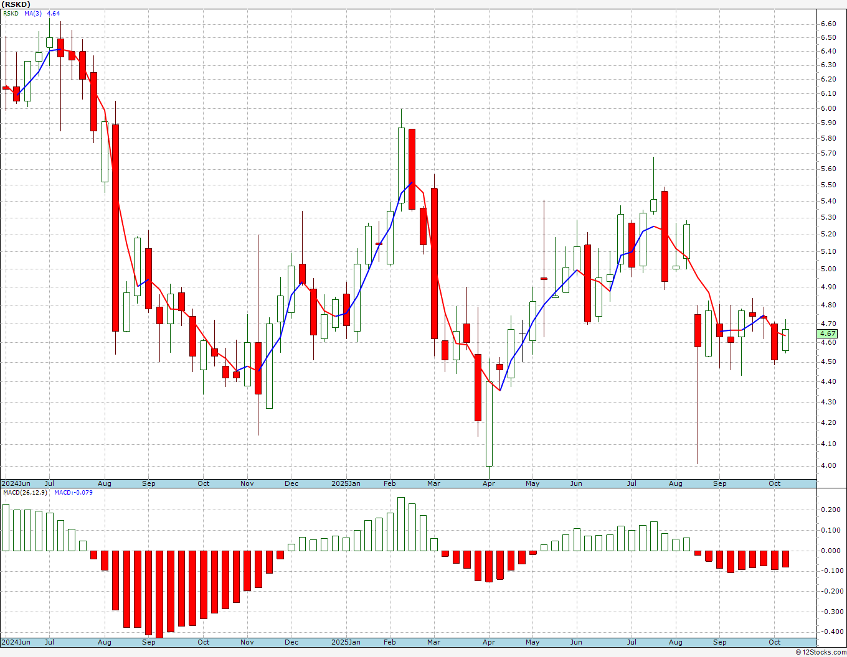The width and height of the screenshot is (847, 657).
Task: Click the 0.100 MACD axis label
Action: click(830, 530)
